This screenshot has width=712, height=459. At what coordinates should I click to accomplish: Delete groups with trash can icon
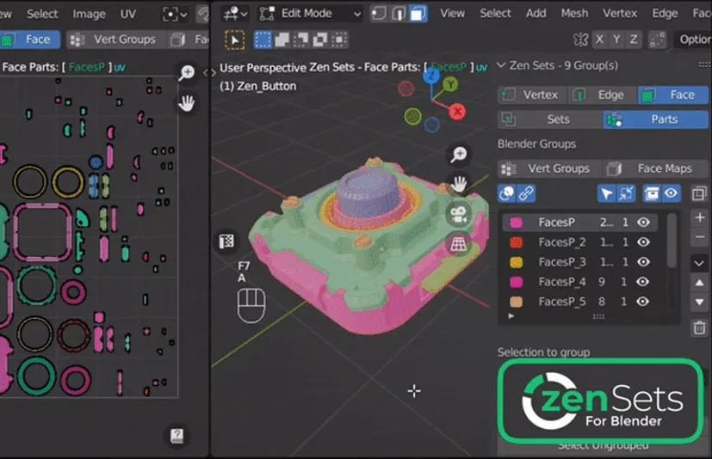tap(700, 327)
